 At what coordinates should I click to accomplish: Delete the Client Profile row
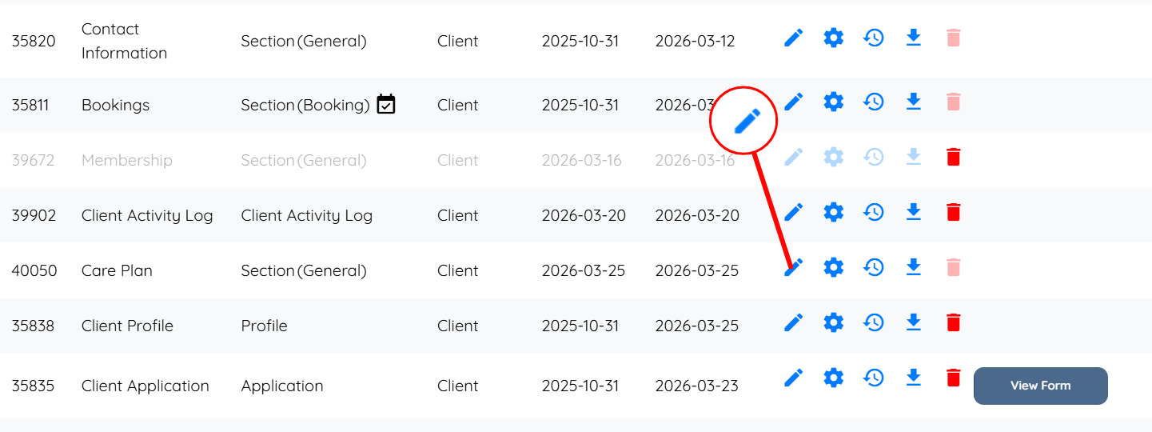953,322
